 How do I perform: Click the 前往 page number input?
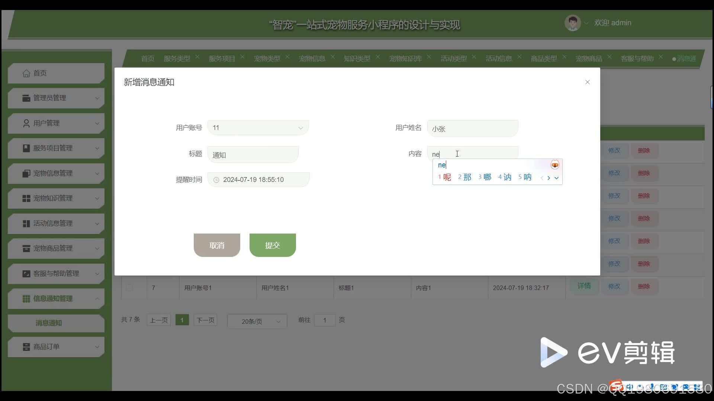tap(324, 320)
